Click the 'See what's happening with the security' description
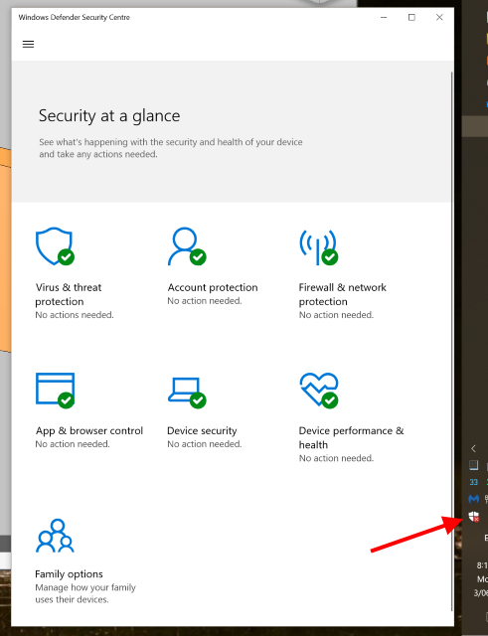Viewport: 488px width, 636px height. [x=171, y=148]
